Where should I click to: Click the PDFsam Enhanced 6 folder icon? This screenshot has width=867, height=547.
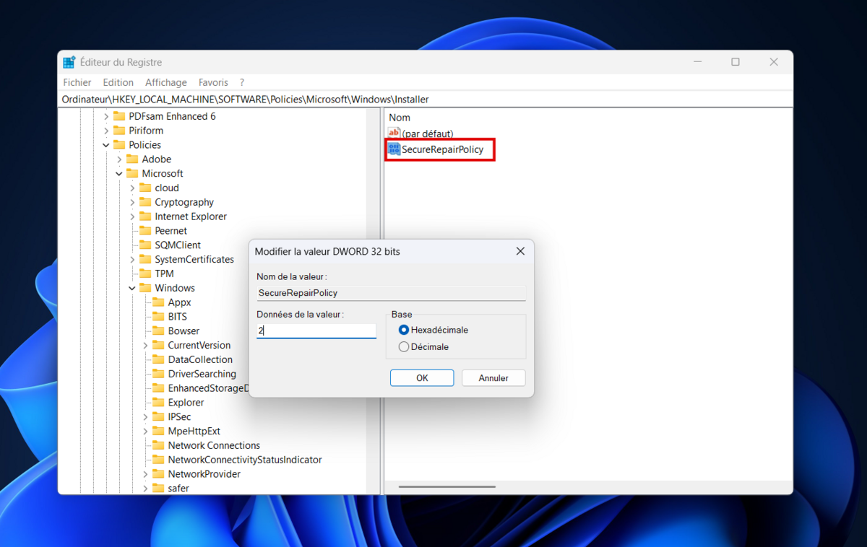119,116
